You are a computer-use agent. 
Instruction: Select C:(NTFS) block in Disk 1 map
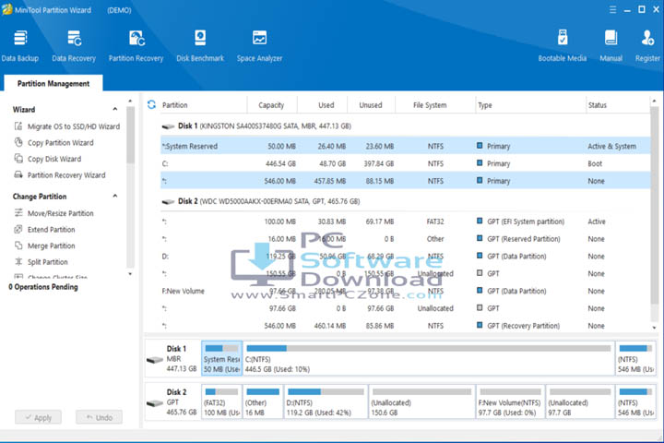[x=429, y=359]
